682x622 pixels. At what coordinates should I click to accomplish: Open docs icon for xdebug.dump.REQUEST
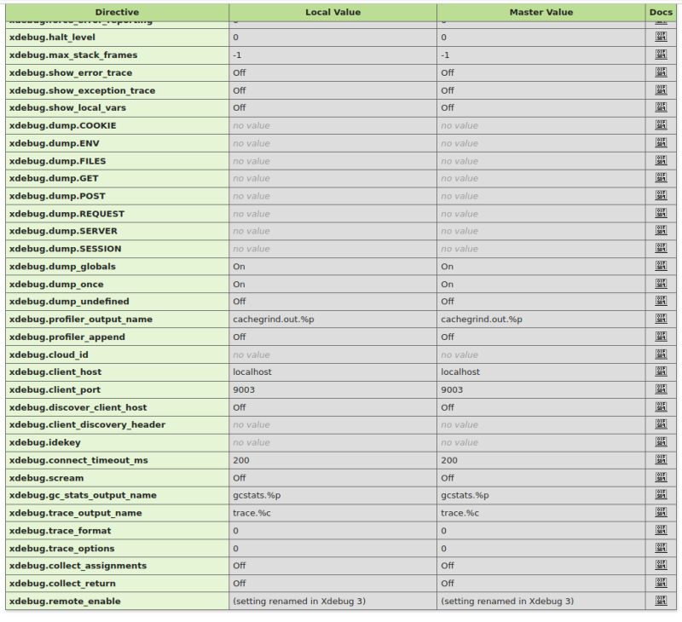661,213
